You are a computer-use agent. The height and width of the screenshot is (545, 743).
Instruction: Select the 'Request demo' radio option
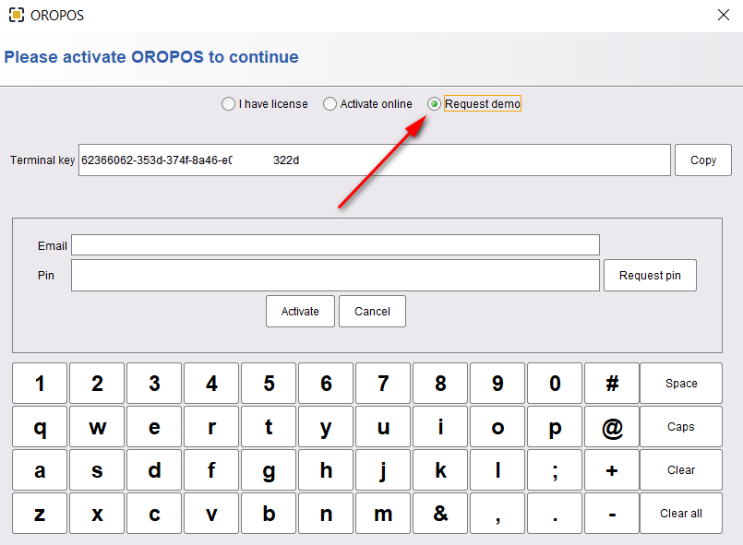tap(473, 103)
